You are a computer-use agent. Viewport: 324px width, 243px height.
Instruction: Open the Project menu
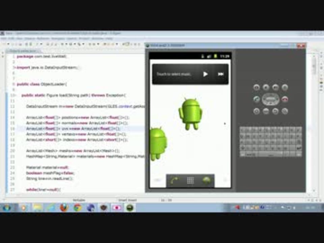click(x=84, y=38)
